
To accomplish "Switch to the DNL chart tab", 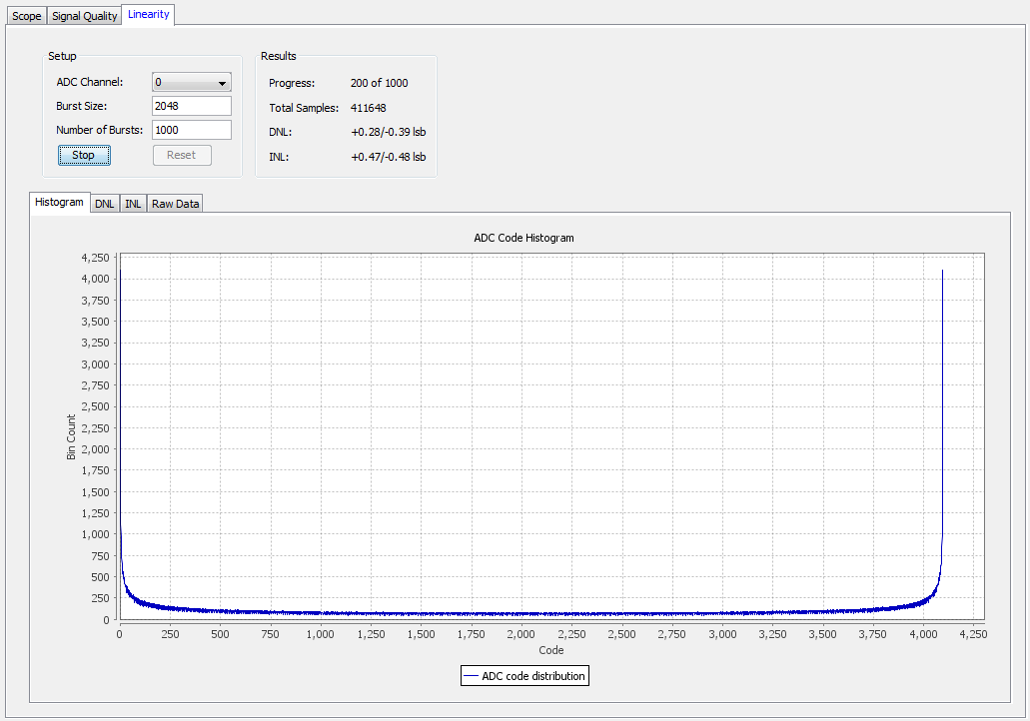I will [x=105, y=204].
